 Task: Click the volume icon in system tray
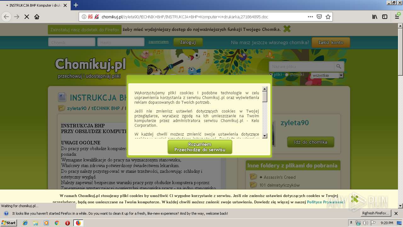tap(365, 223)
